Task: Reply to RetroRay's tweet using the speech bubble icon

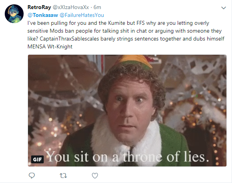Action: pyautogui.click(x=32, y=176)
